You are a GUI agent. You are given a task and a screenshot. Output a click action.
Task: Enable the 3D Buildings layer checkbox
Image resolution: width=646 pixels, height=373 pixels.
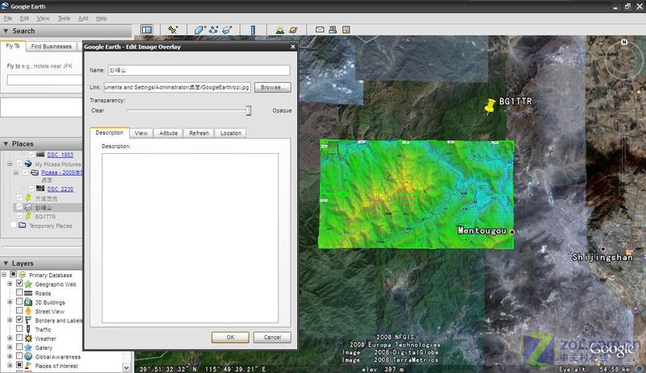[x=19, y=301]
